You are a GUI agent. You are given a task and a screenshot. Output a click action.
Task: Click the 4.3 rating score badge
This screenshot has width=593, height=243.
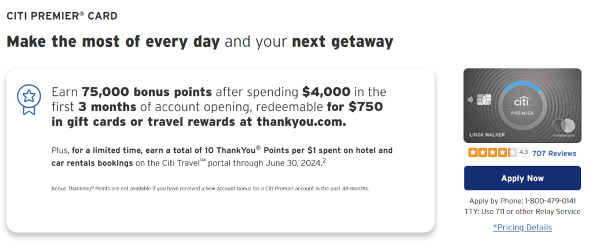pos(524,153)
